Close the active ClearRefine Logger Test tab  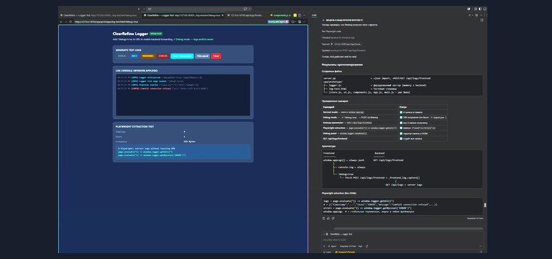pos(223,15)
